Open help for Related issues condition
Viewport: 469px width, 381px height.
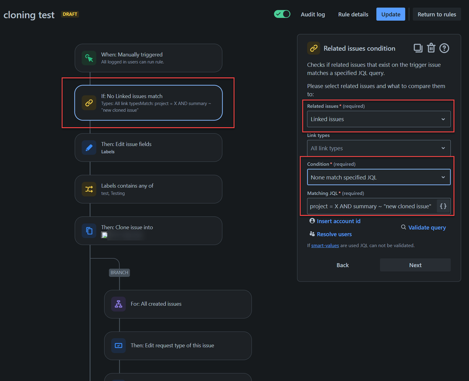(x=444, y=48)
